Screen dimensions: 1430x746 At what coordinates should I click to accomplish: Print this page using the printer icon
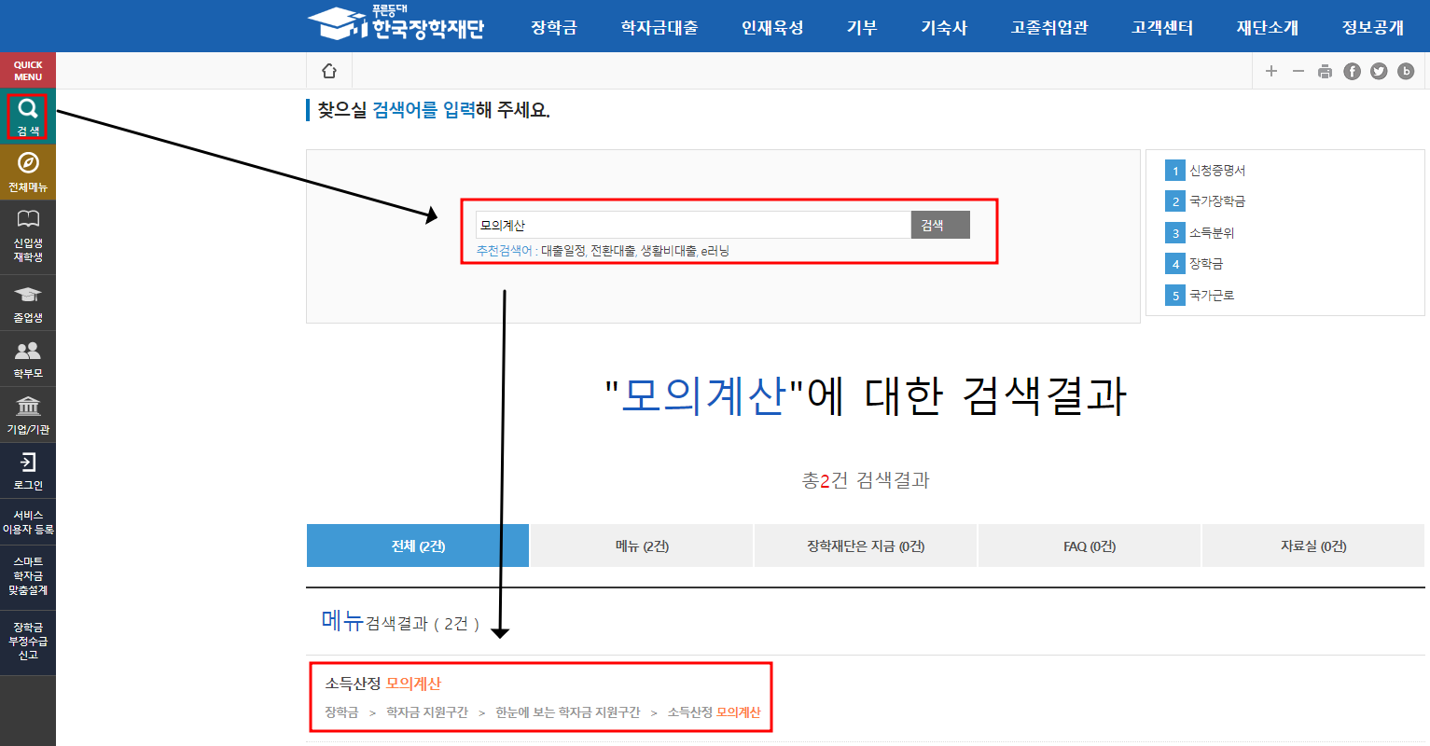coord(1325,70)
